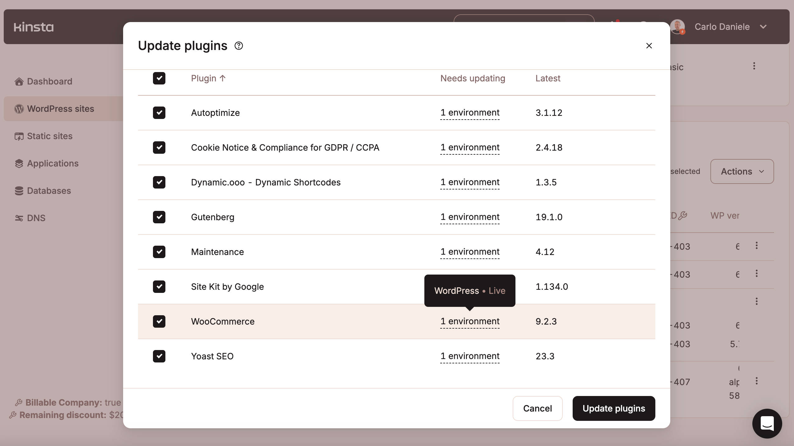Image resolution: width=794 pixels, height=446 pixels.
Task: Open Gutenberg's 1 environment link
Action: point(469,217)
